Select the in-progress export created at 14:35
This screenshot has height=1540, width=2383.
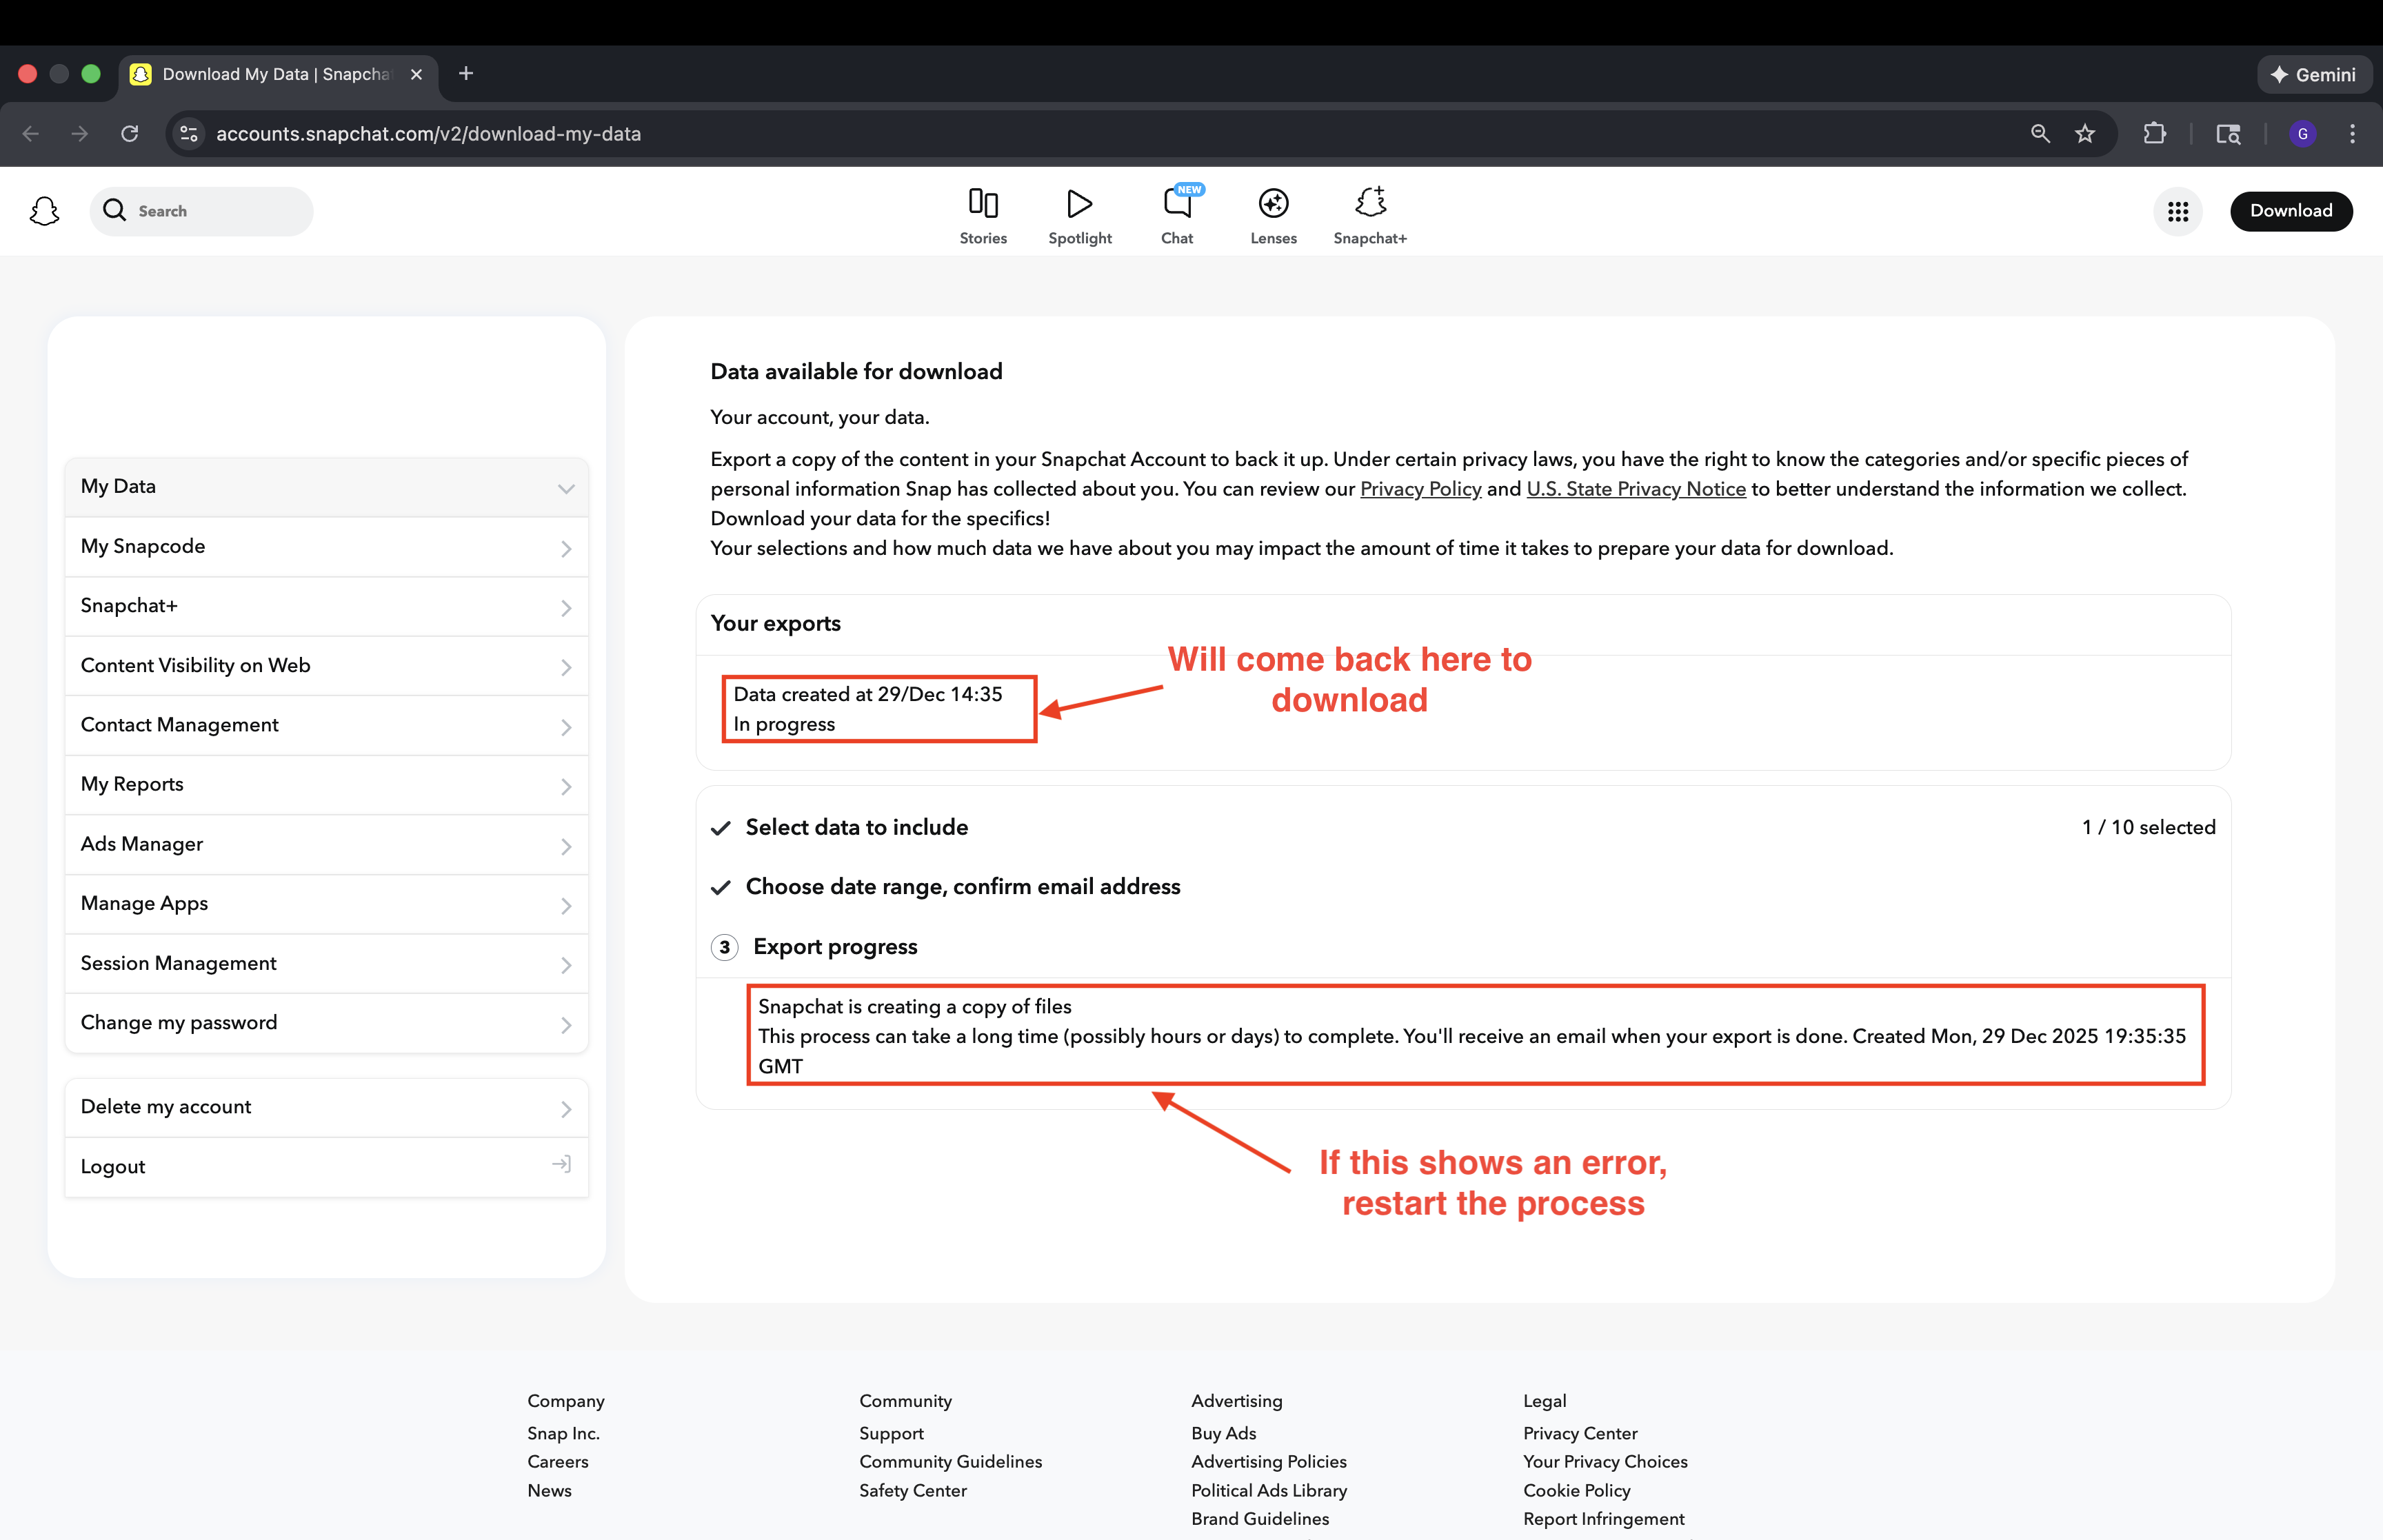[879, 709]
